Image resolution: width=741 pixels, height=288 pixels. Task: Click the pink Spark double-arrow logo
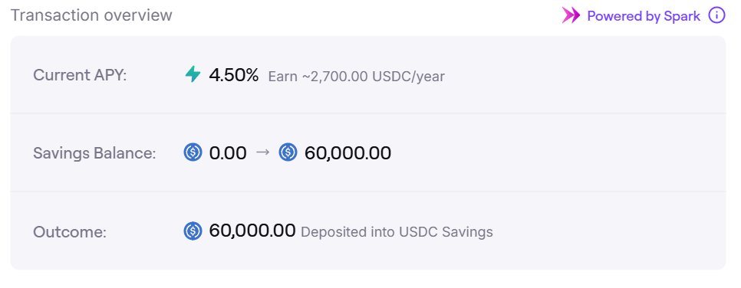[571, 15]
